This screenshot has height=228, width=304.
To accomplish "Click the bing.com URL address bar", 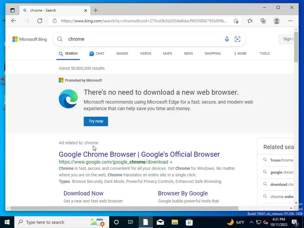I will click(144, 21).
